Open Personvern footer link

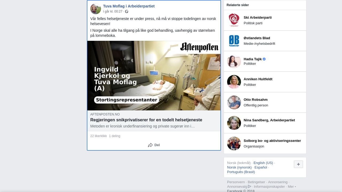pyautogui.click(x=236, y=182)
